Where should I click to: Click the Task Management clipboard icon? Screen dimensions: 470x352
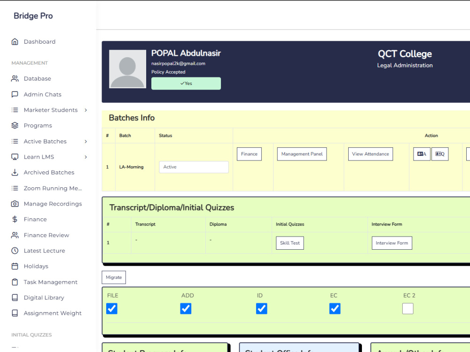(15, 282)
